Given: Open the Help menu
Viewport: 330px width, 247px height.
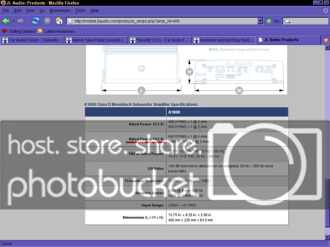Looking at the screenshot, I should [x=94, y=11].
